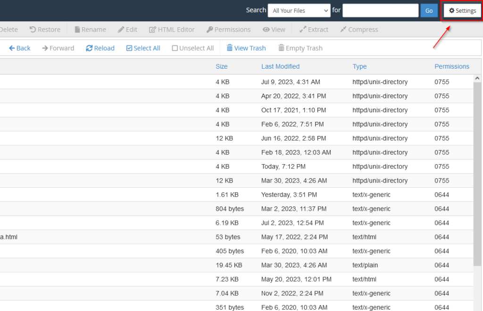Viewport: 483px width, 311px height.
Task: Open the All Your Files dropdown
Action: (299, 11)
